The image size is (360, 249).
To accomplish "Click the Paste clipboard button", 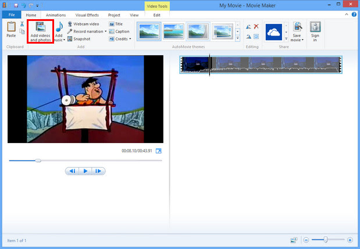I will click(x=11, y=29).
